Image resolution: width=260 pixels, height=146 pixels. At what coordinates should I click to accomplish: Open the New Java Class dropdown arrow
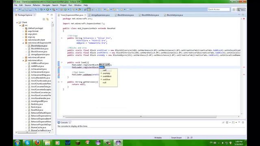click(x=69, y=10)
